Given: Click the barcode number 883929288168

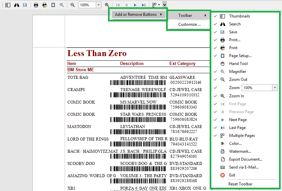Looking at the screenshot, I should click(x=184, y=180).
